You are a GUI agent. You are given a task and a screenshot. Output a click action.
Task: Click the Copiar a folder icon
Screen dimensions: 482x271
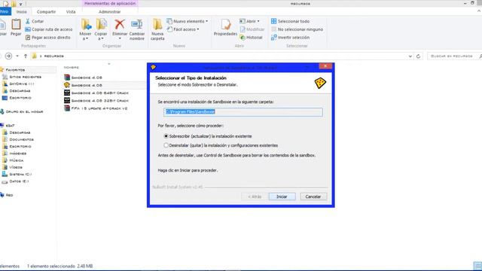tap(101, 24)
